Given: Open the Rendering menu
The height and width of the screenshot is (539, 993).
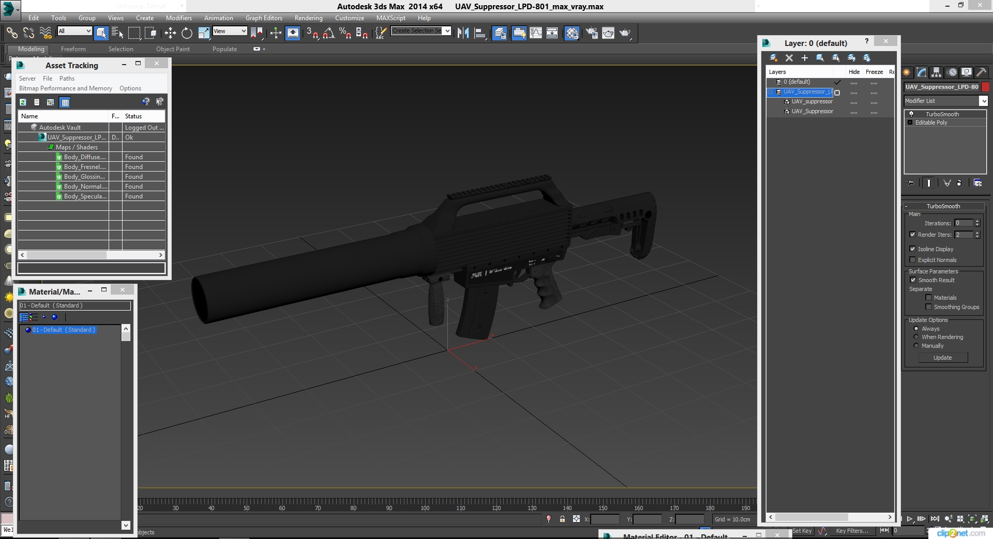Looking at the screenshot, I should (x=309, y=18).
